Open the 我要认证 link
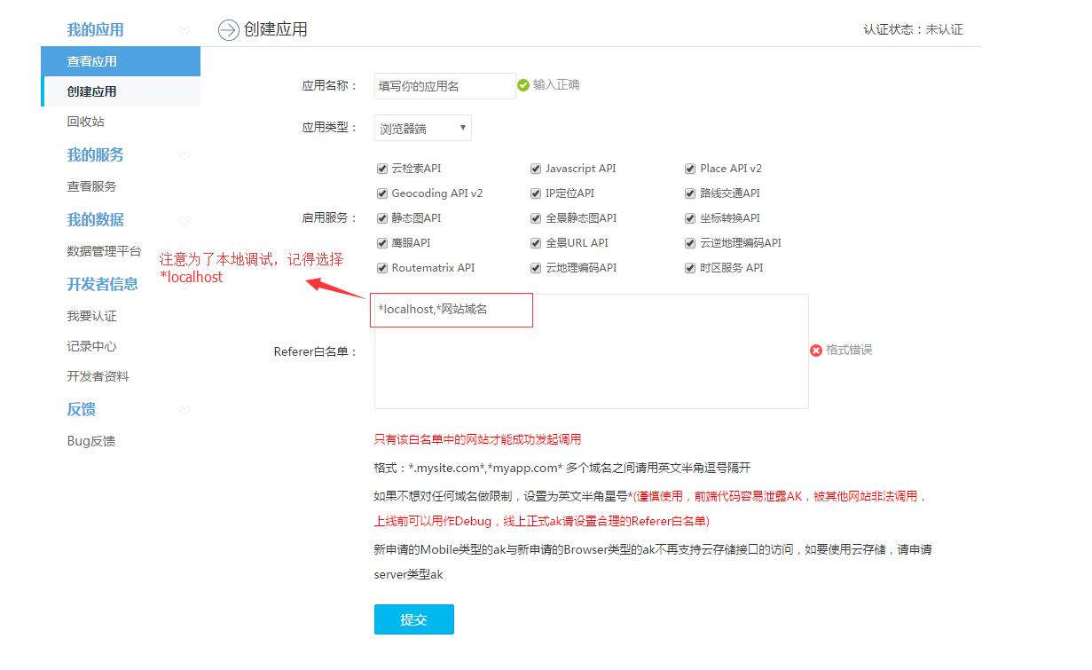This screenshot has width=1092, height=670. [91, 316]
